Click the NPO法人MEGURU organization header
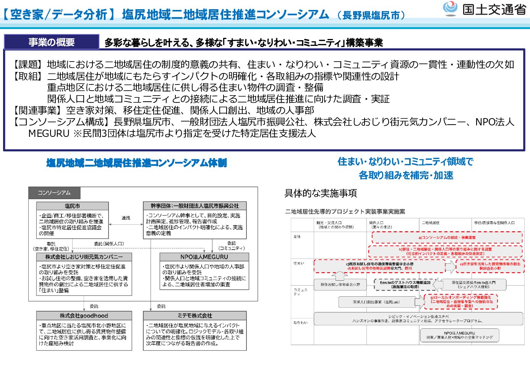The height and width of the screenshot is (367, 530). click(x=204, y=257)
